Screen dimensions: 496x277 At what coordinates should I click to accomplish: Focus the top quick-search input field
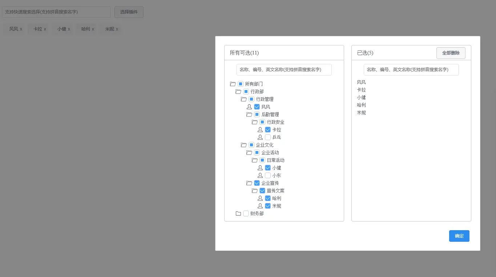tap(56, 12)
